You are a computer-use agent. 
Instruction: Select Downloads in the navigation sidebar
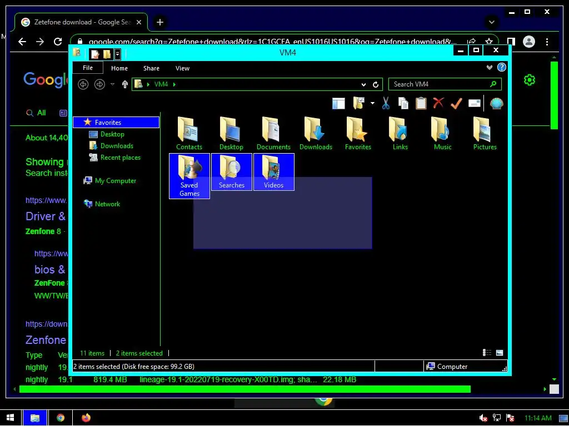117,146
